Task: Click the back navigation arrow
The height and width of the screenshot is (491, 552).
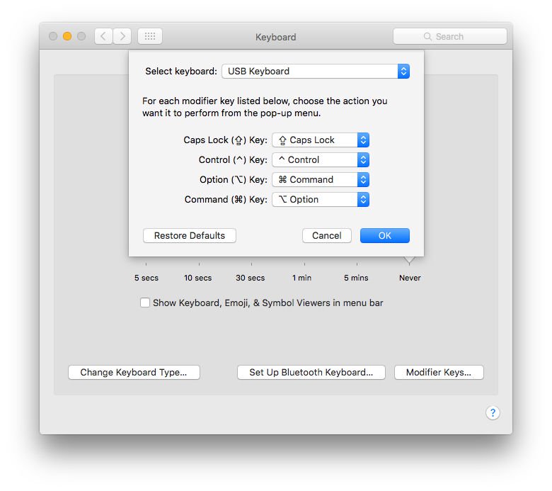Action: pyautogui.click(x=103, y=36)
